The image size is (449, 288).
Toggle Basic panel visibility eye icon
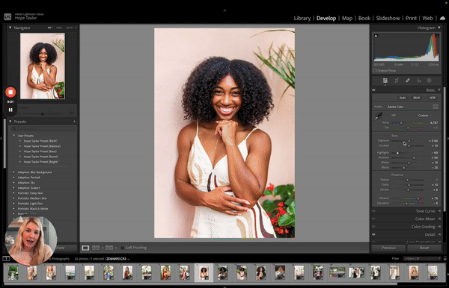[x=374, y=90]
